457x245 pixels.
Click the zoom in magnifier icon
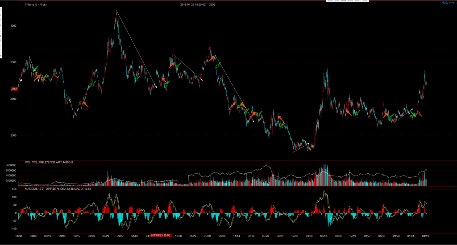(444, 3)
